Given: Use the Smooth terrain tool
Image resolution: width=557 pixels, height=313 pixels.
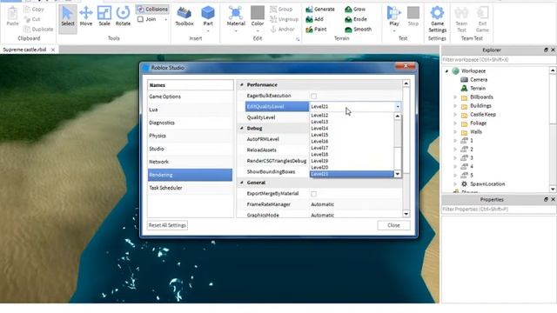Looking at the screenshot, I should pyautogui.click(x=358, y=30).
